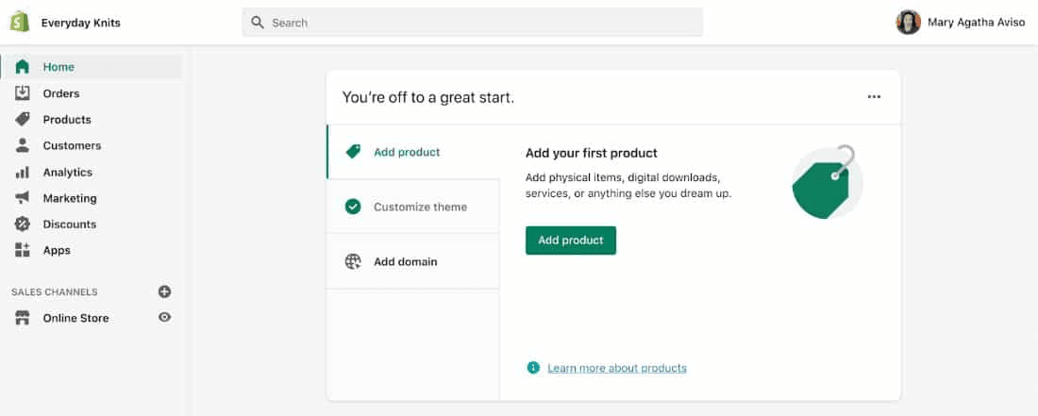Screen dimensions: 1038x416
Task: Click into the Search field
Action: [x=472, y=23]
